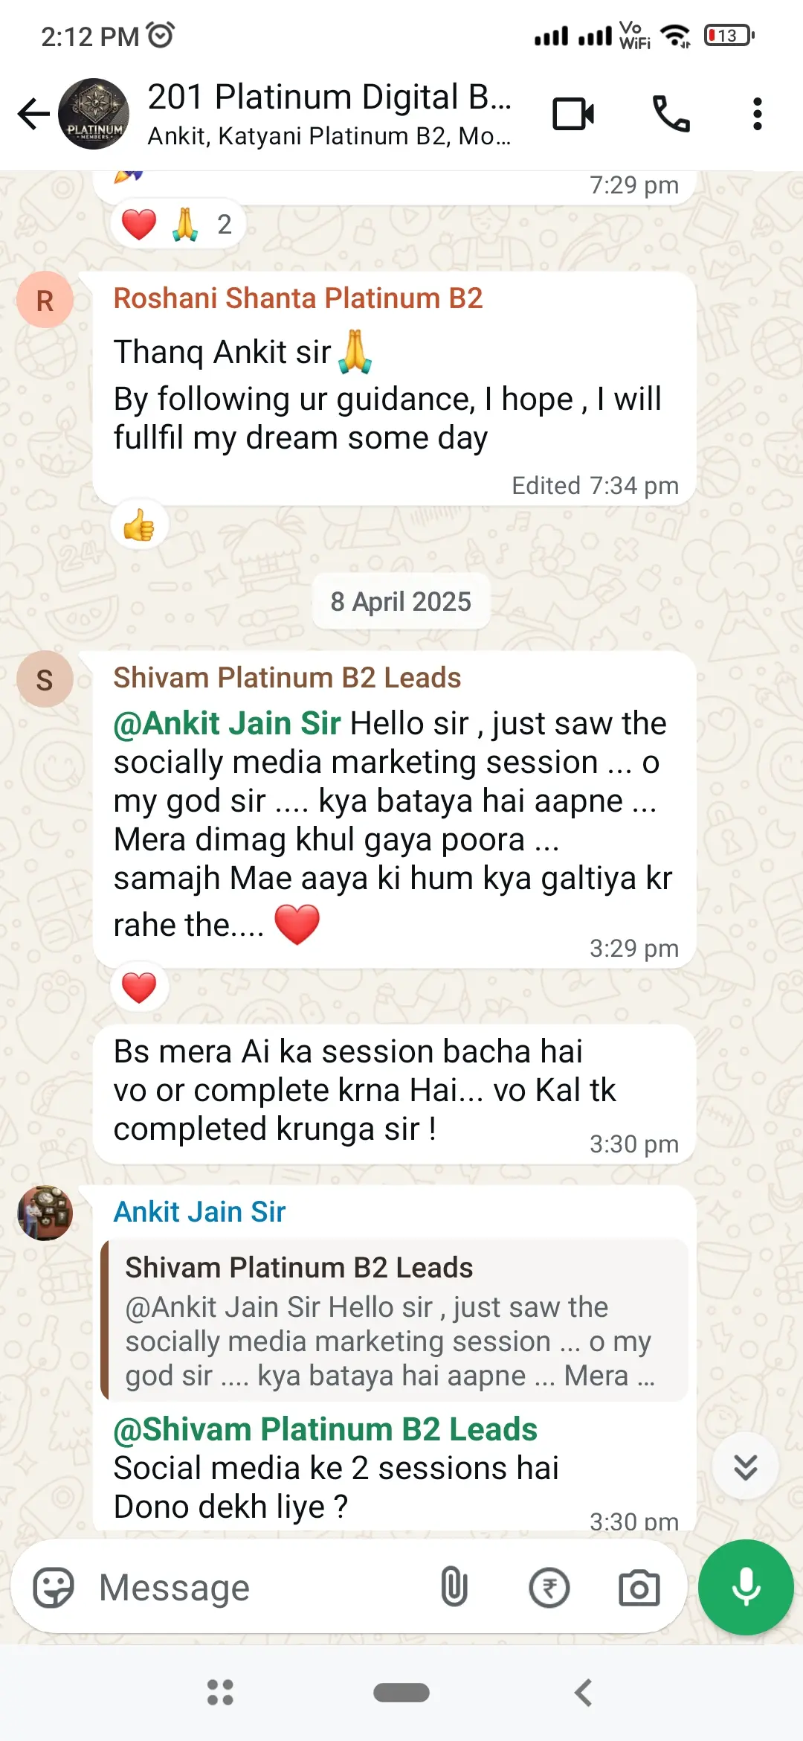
Task: Focus the Message text input field
Action: point(260,1588)
